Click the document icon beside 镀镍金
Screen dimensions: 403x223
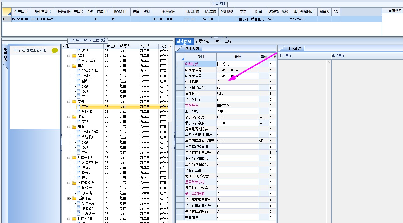tap(79, 188)
